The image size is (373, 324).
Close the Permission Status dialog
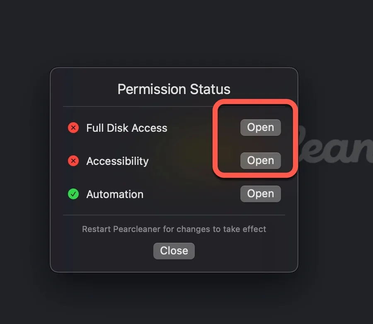click(x=174, y=251)
